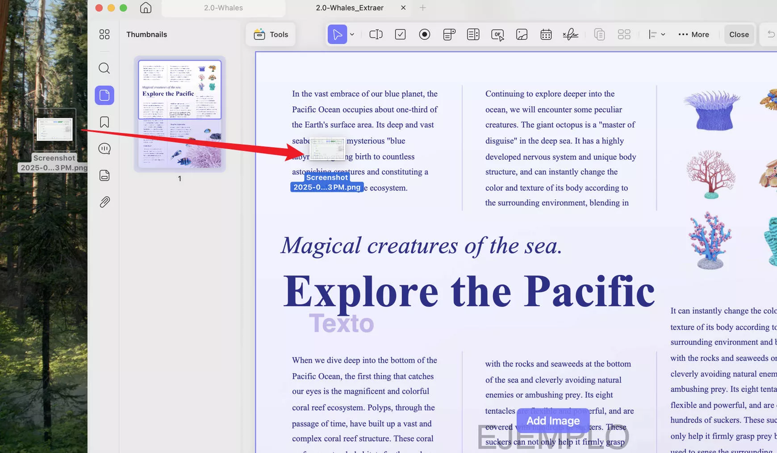Click Magical creatures of the sea heading

tap(421, 246)
